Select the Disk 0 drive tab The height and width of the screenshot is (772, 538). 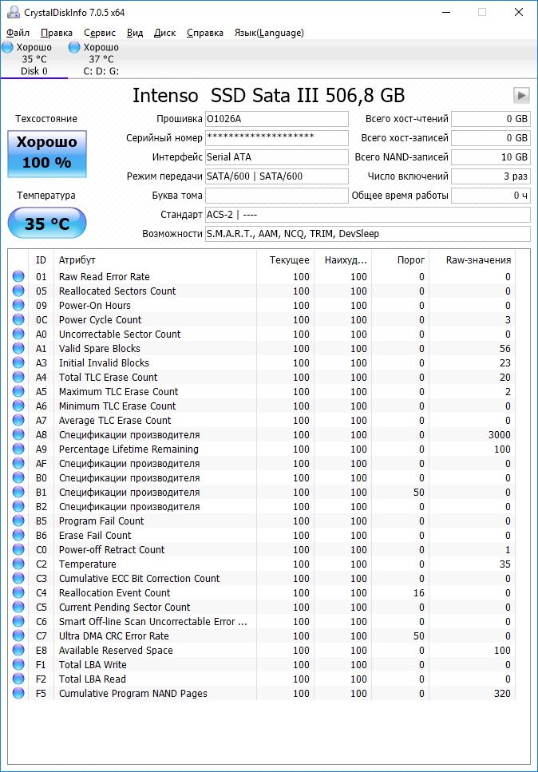click(x=34, y=59)
